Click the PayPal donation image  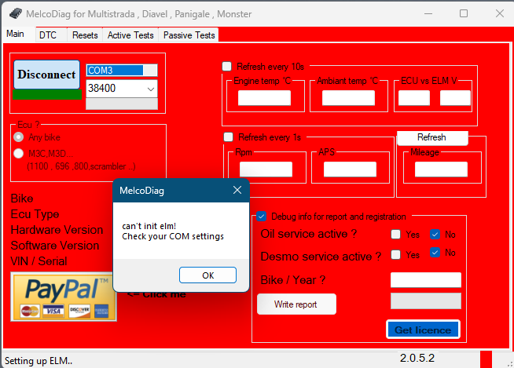tap(64, 297)
